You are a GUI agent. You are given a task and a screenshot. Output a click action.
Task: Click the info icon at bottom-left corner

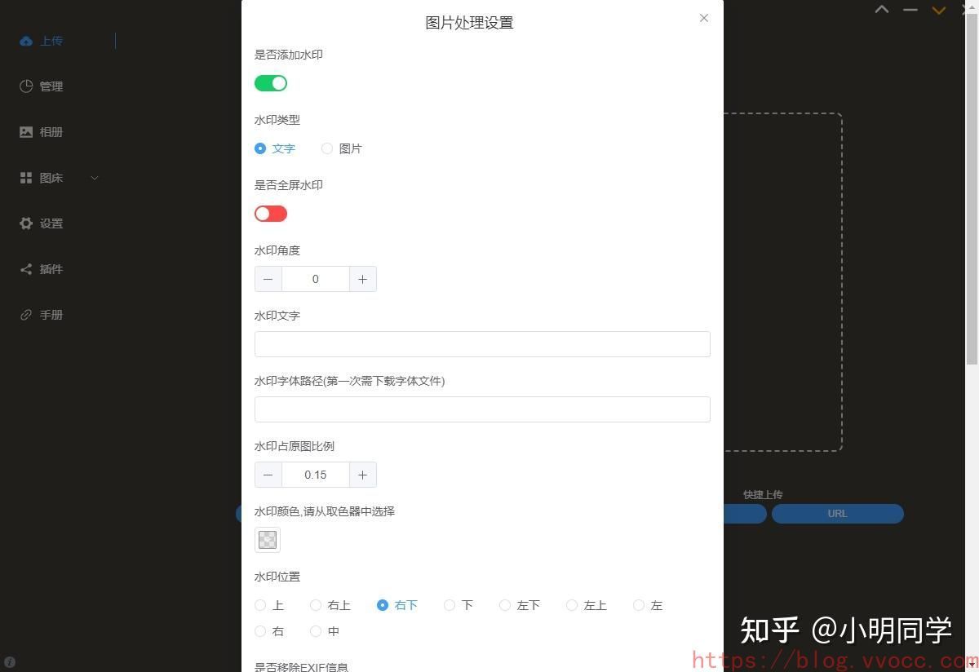[10, 662]
